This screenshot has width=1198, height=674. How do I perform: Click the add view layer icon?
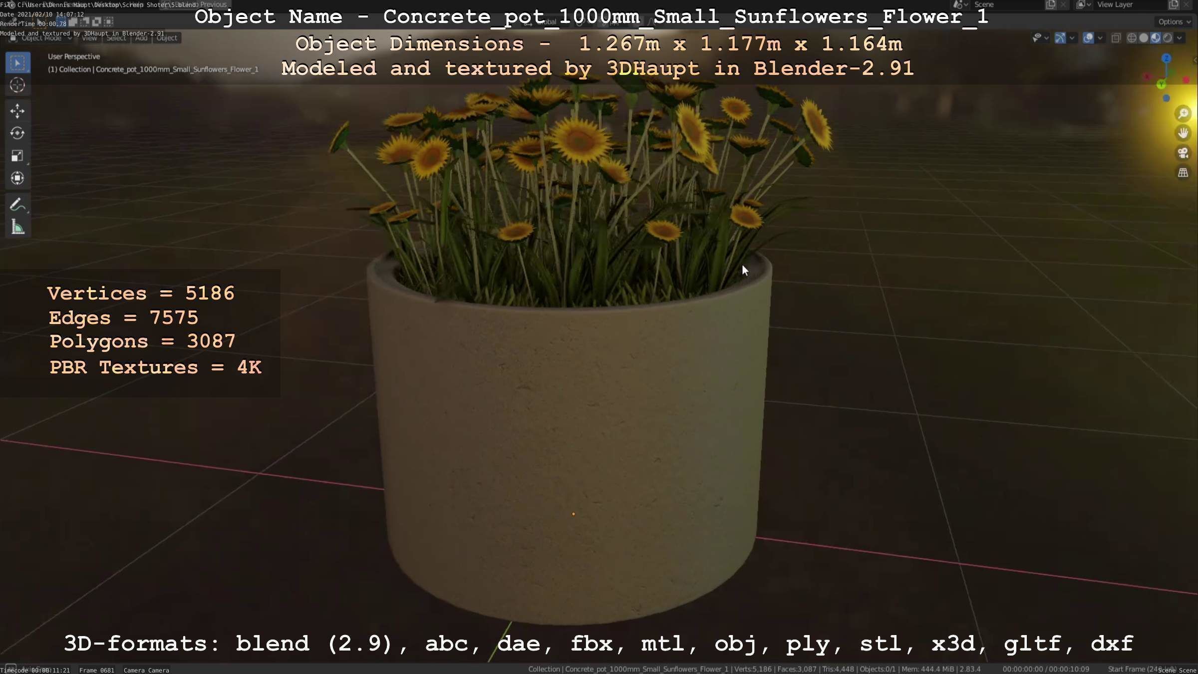(x=1174, y=4)
